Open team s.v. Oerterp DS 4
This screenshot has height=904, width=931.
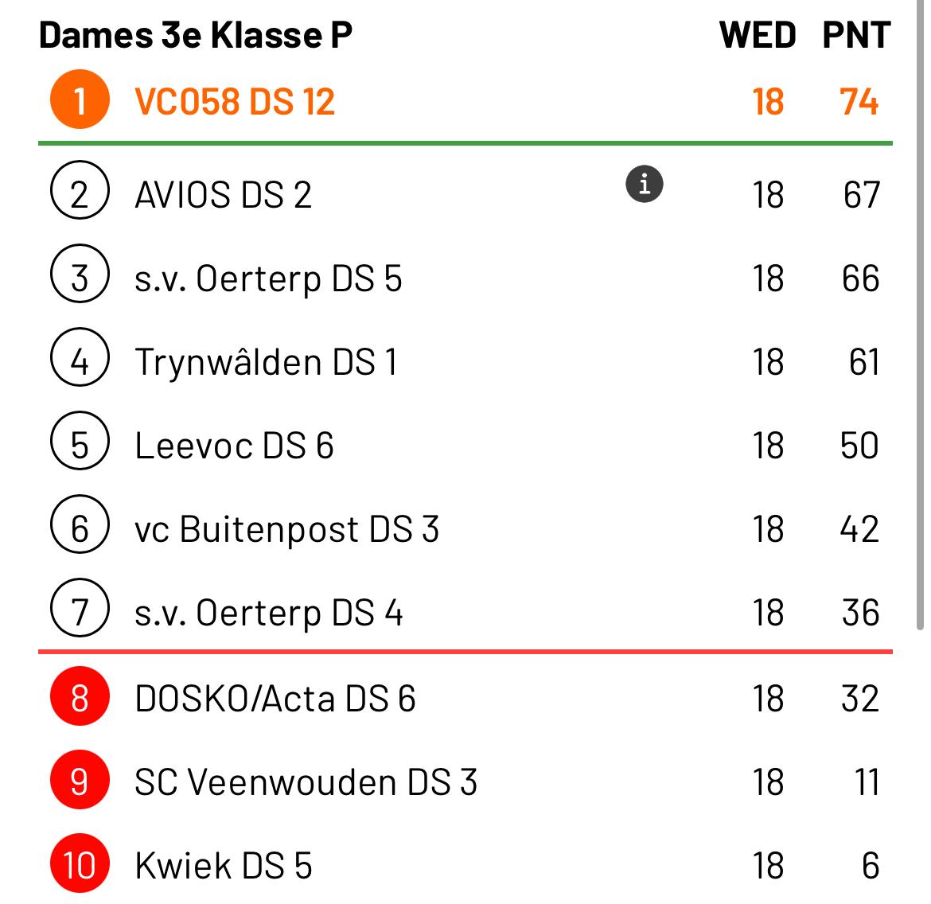(268, 614)
